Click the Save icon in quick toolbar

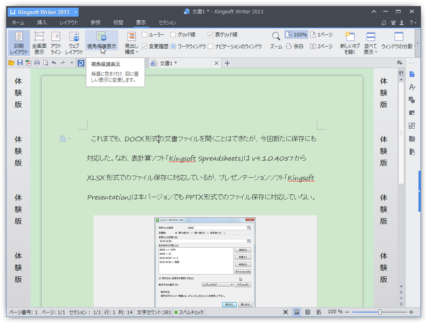click(x=19, y=63)
